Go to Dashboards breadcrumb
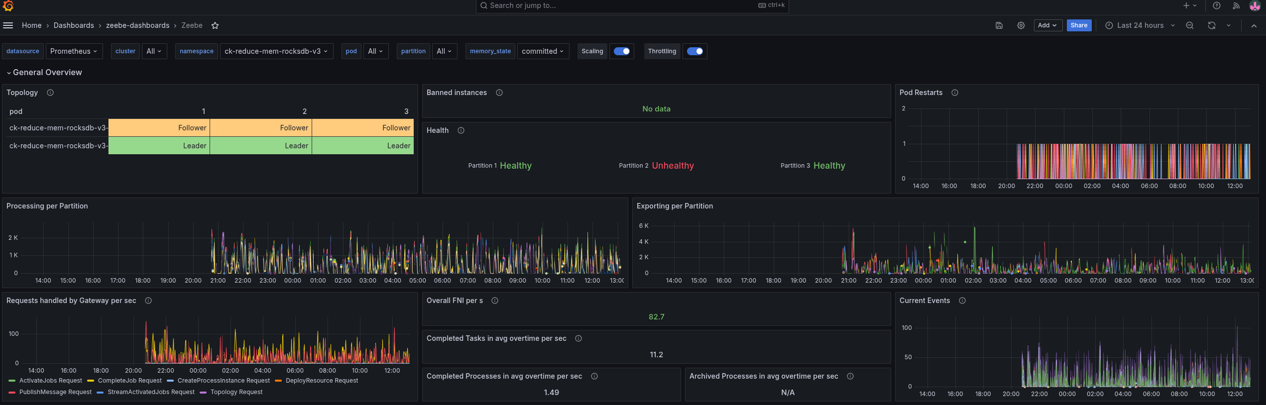Viewport: 1266px width, 405px height. pyautogui.click(x=74, y=25)
